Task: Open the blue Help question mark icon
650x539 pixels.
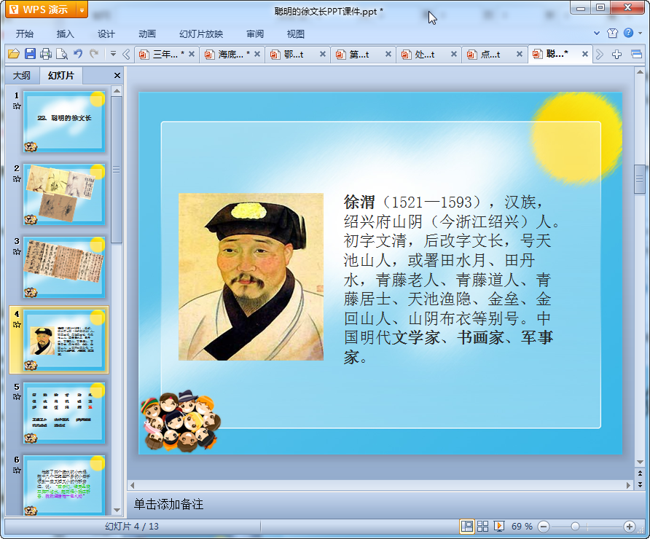Action: (x=628, y=33)
